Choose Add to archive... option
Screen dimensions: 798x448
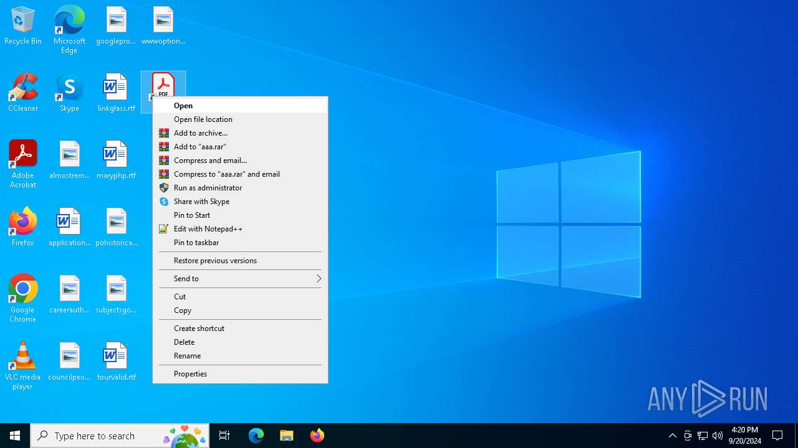coord(240,133)
